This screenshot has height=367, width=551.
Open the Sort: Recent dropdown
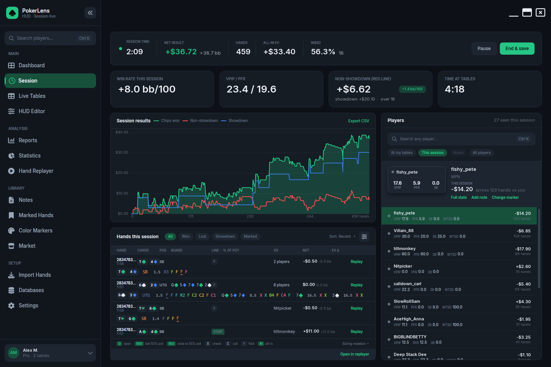[342, 237]
